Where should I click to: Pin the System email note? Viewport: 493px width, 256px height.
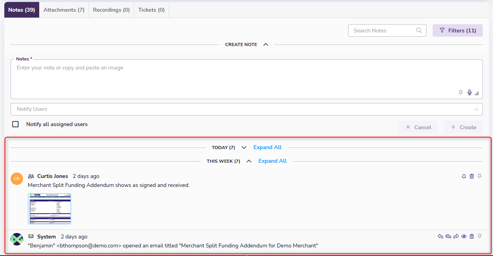480,236
